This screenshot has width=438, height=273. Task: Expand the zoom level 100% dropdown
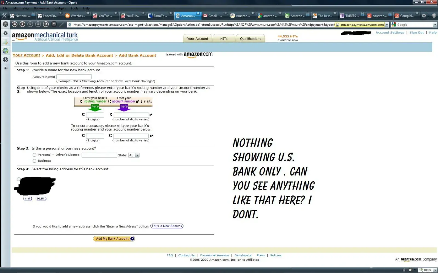coord(435,270)
